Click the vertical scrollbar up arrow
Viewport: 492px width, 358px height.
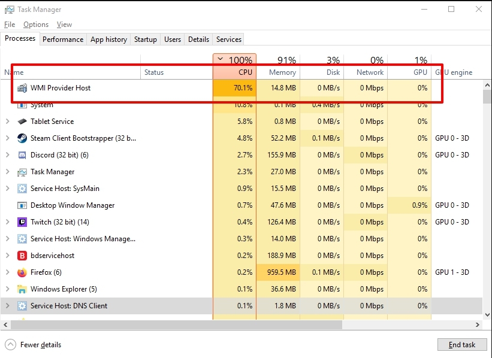click(487, 85)
